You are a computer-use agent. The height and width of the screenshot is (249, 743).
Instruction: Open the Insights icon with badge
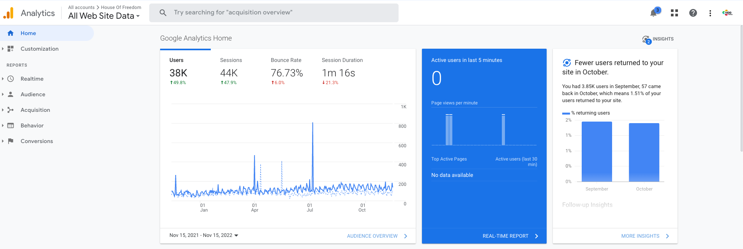646,40
